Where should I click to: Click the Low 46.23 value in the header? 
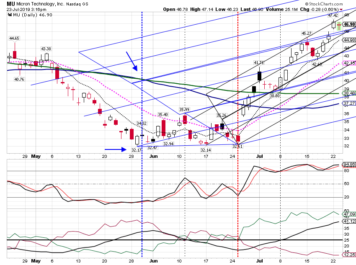tap(227, 9)
